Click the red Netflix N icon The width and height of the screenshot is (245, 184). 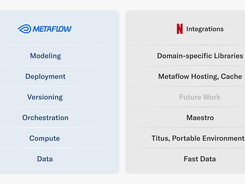179,29
